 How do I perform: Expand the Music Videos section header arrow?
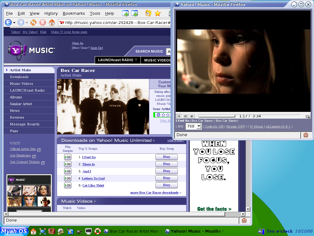[95, 201]
